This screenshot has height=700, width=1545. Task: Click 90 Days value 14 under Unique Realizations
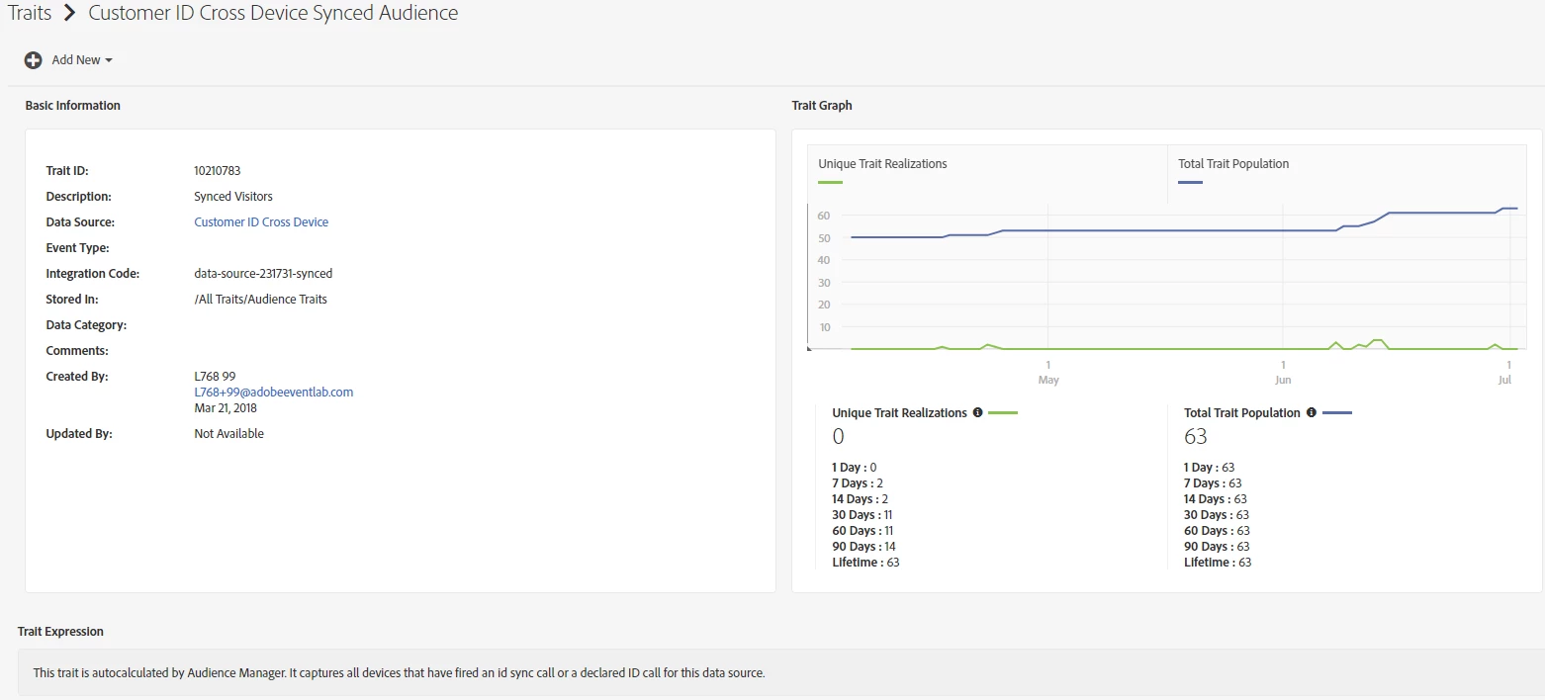890,547
